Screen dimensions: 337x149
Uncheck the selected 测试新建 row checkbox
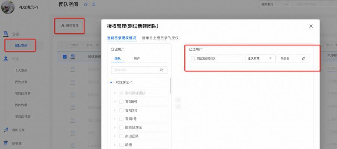click(65, 57)
